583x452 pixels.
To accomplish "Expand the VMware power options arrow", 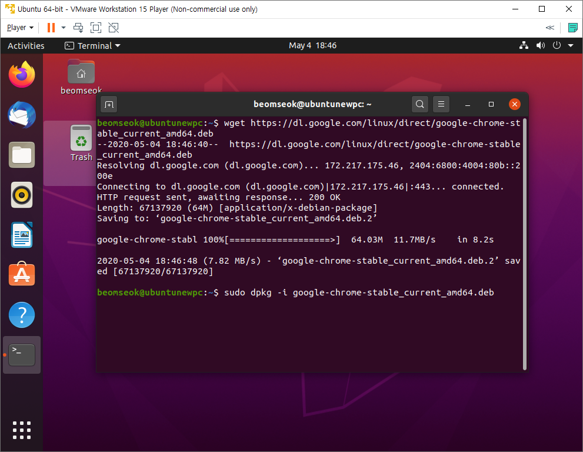I will coord(64,28).
